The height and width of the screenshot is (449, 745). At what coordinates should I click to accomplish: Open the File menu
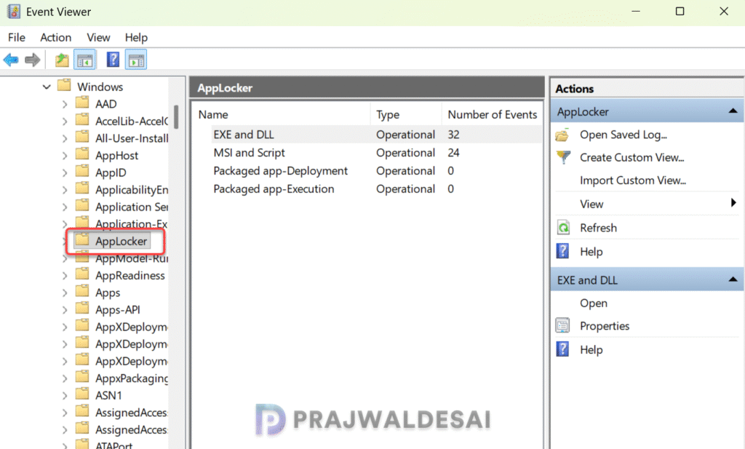17,37
